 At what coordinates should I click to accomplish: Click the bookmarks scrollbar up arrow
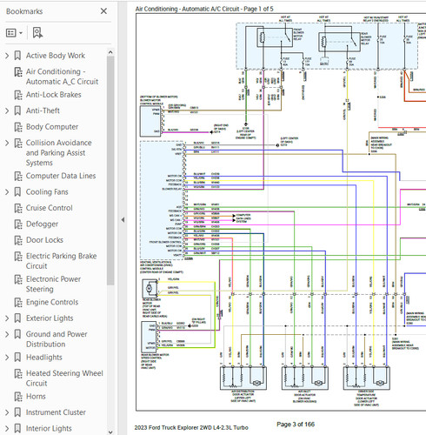pyautogui.click(x=110, y=52)
